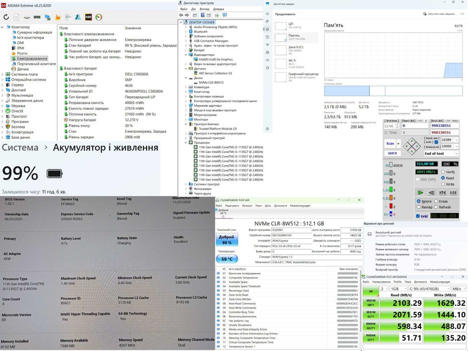Viewport: 468px width, 351px height.
Task: Open Profile menu in CrystalDiskMark
Action: [398, 282]
